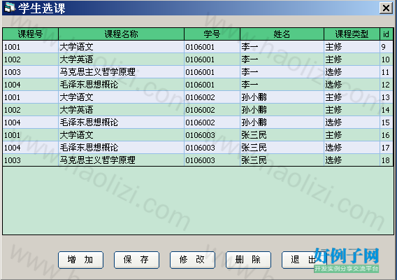Select the id cell showing 11
Screen dimensions: 397x280
[x=387, y=72]
